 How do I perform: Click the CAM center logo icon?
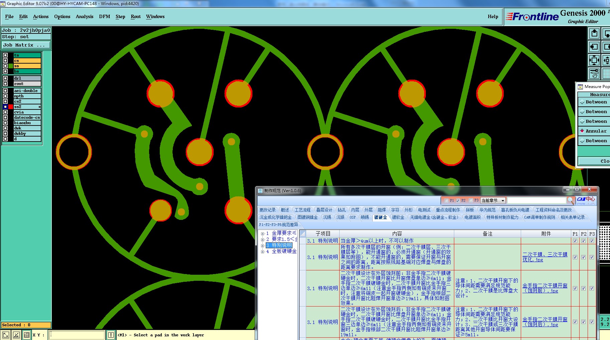[x=586, y=200]
